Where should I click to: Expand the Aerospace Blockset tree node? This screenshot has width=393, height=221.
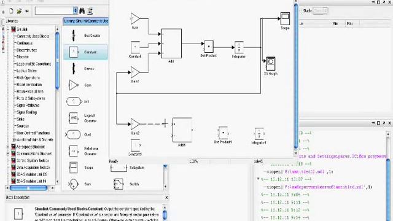click(8, 147)
